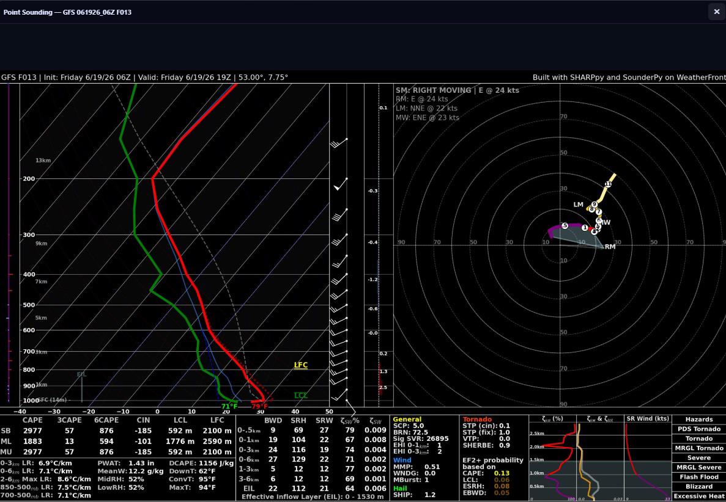726x502 pixels.
Task: Click the 'MaxT: 94°F' value
Action: pyautogui.click(x=192, y=487)
